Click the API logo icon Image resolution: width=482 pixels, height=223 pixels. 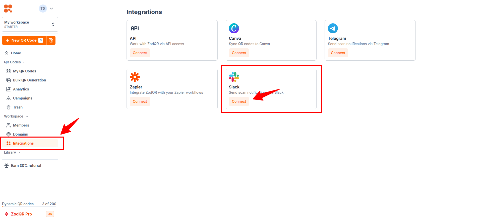135,28
